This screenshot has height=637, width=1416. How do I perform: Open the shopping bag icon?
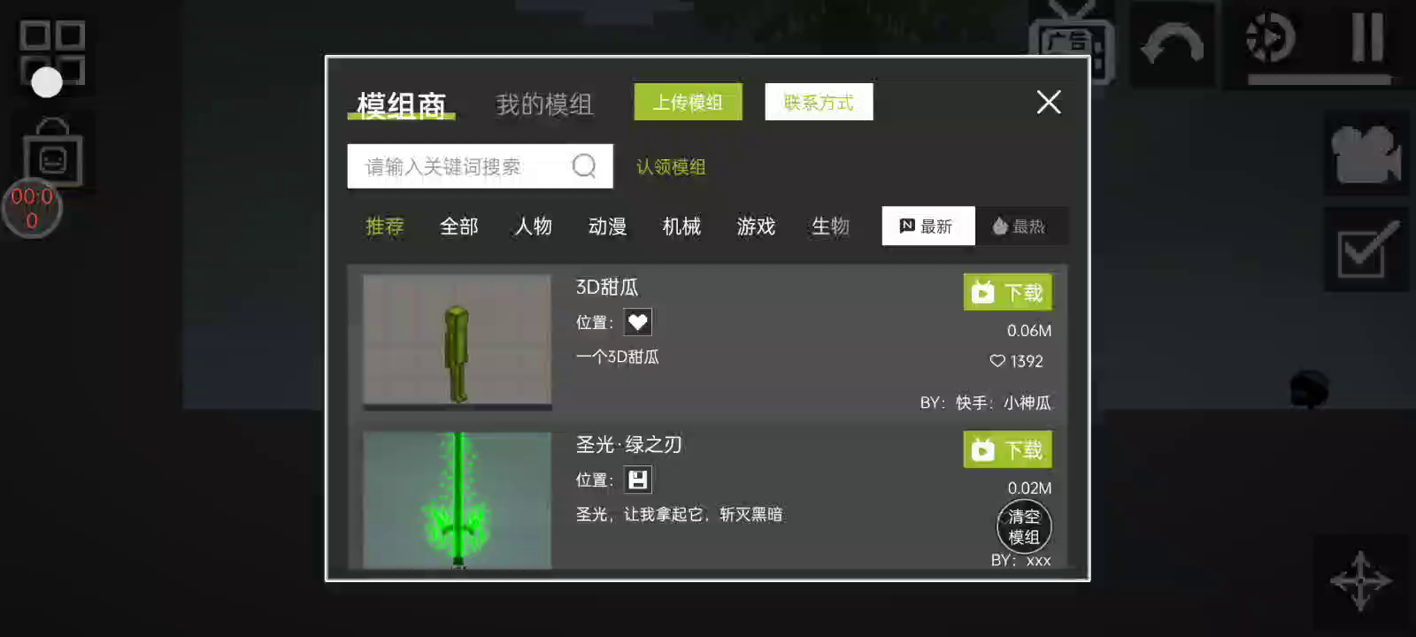pyautogui.click(x=52, y=152)
